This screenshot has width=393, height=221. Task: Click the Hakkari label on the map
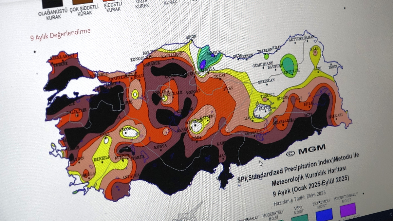click(x=335, y=115)
